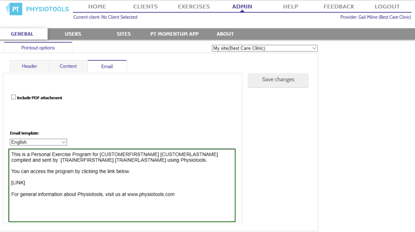This screenshot has width=415, height=232.
Task: Open the HOME navigation menu
Action: click(x=97, y=6)
